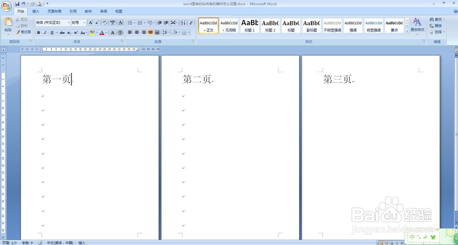
Task: Apply distributed alignment
Action: [x=157, y=32]
